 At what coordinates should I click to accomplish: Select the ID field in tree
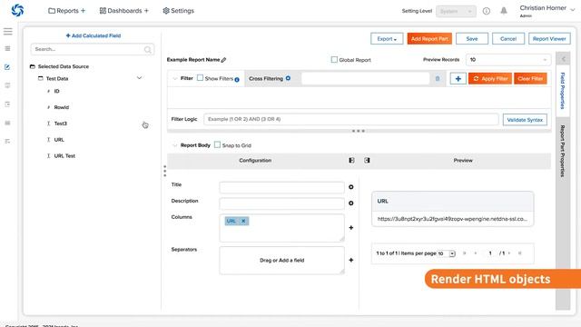tap(56, 91)
